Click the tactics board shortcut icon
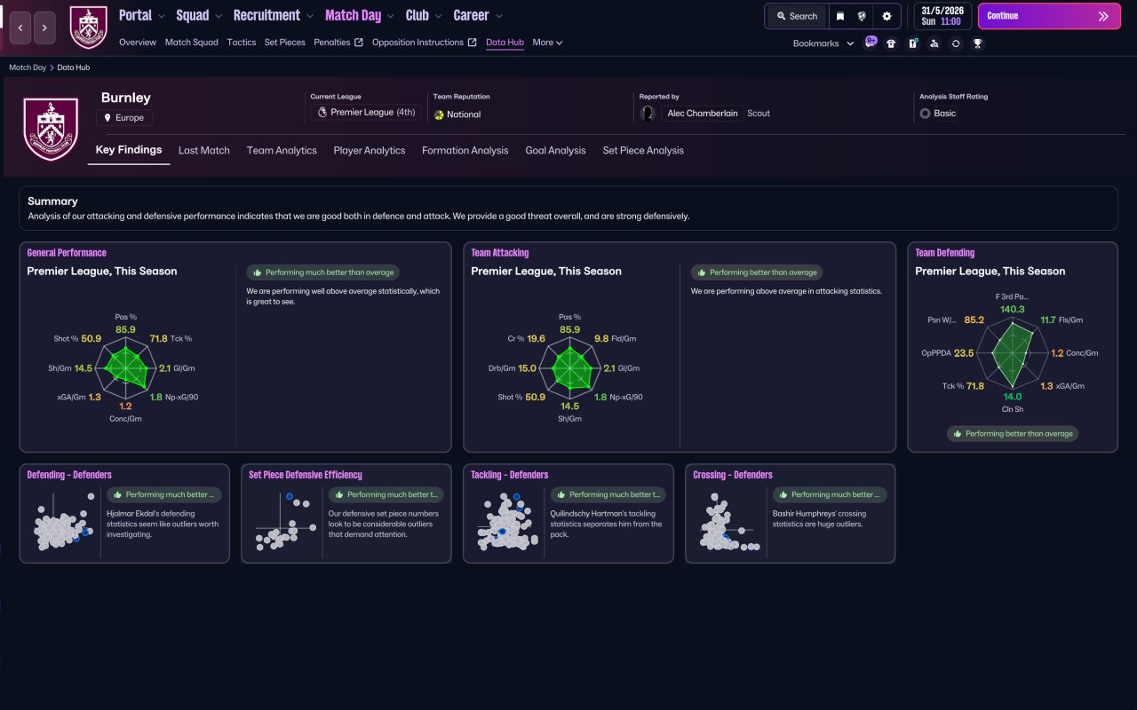 912,43
